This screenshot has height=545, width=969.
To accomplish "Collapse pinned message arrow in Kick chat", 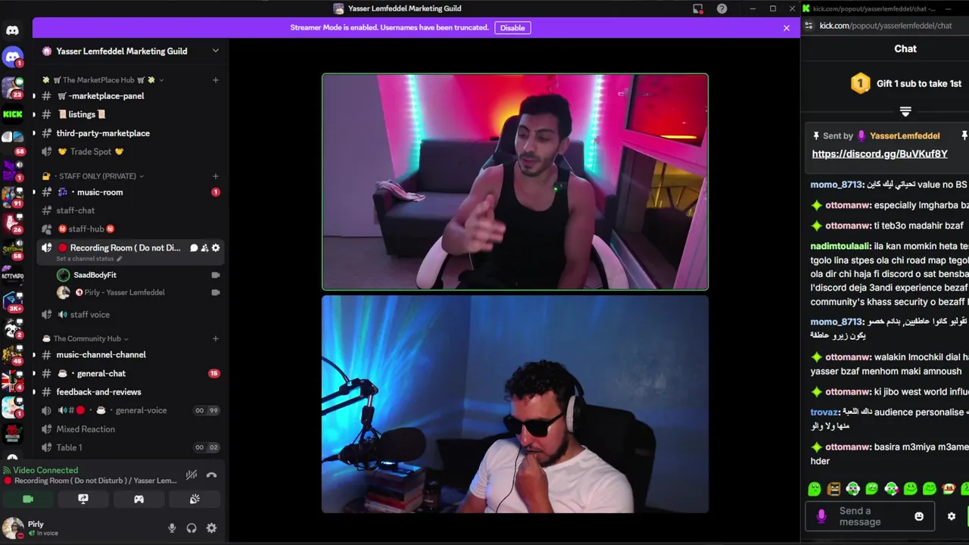I will click(905, 112).
